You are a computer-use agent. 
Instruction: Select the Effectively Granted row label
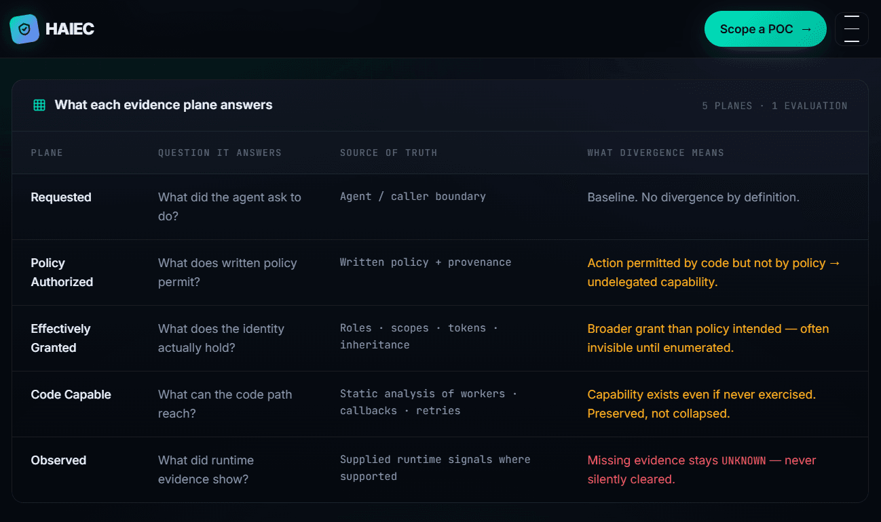(x=60, y=338)
